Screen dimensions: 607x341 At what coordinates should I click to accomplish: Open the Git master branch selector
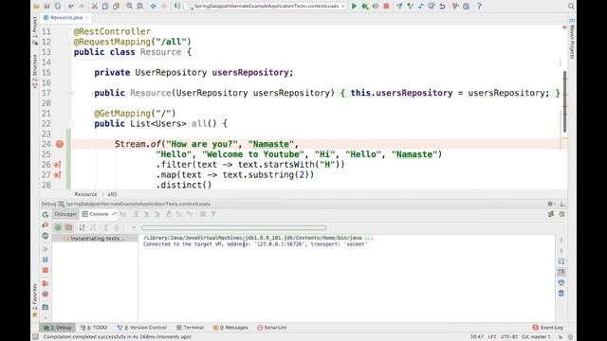coord(536,337)
